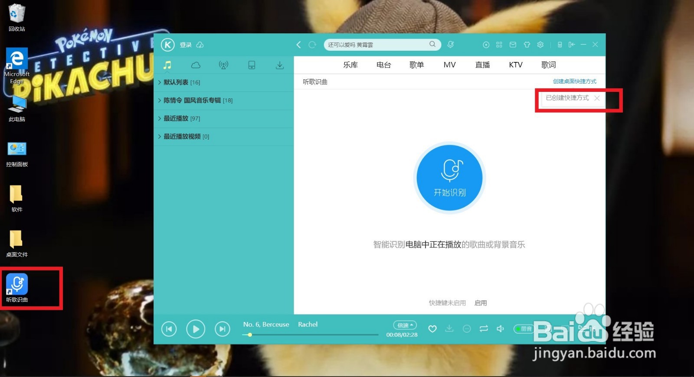The image size is (694, 377).
Task: Open the 回收站 desktop icon
Action: 17,18
